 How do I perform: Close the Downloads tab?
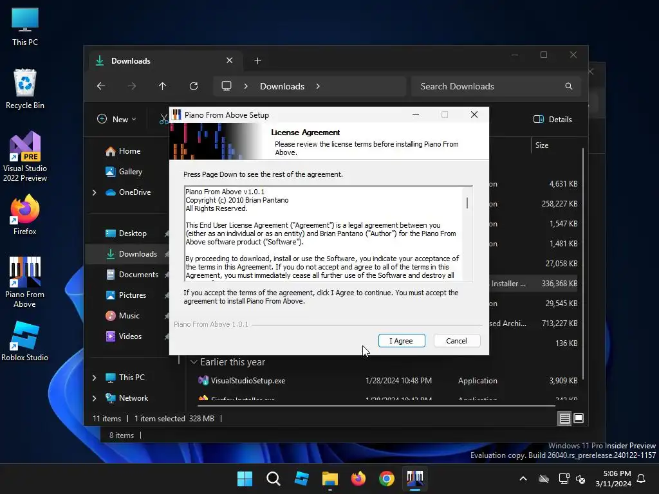coord(230,60)
